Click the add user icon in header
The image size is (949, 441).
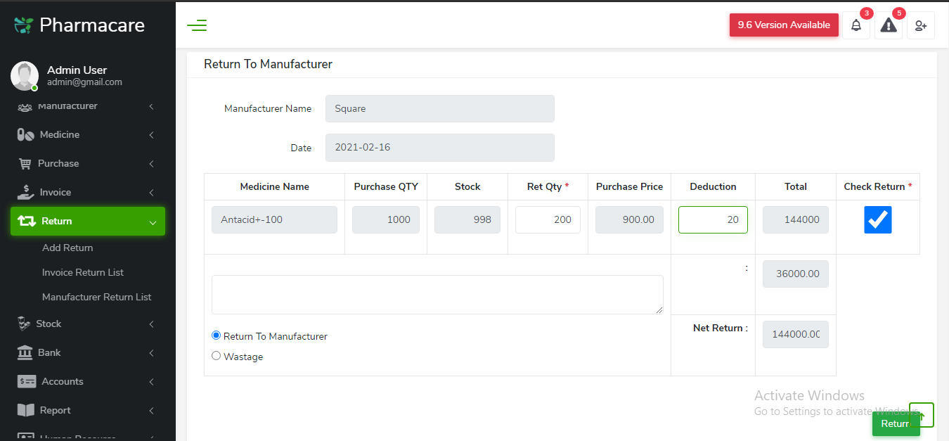pos(920,25)
